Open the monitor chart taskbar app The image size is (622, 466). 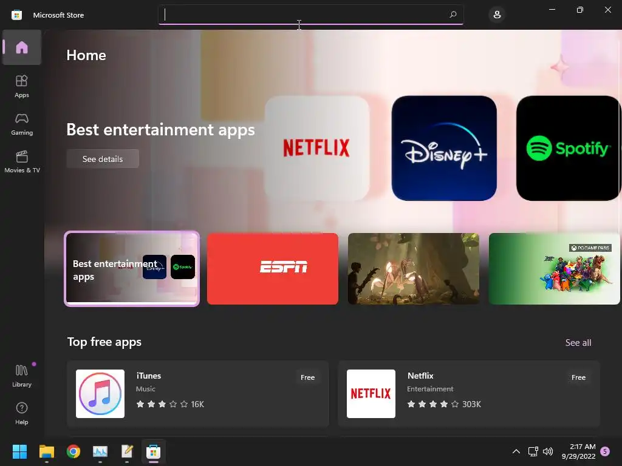(x=100, y=451)
